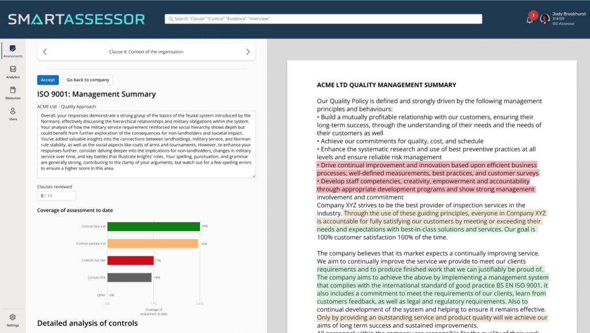Viewport: 590px width, 333px height.
Task: Click the red highlighted Develop staff competencies text
Action: [x=426, y=185]
